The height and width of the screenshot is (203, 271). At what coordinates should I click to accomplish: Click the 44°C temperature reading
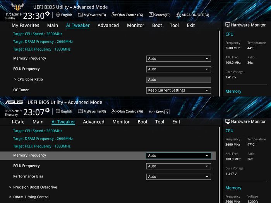pos(251,48)
